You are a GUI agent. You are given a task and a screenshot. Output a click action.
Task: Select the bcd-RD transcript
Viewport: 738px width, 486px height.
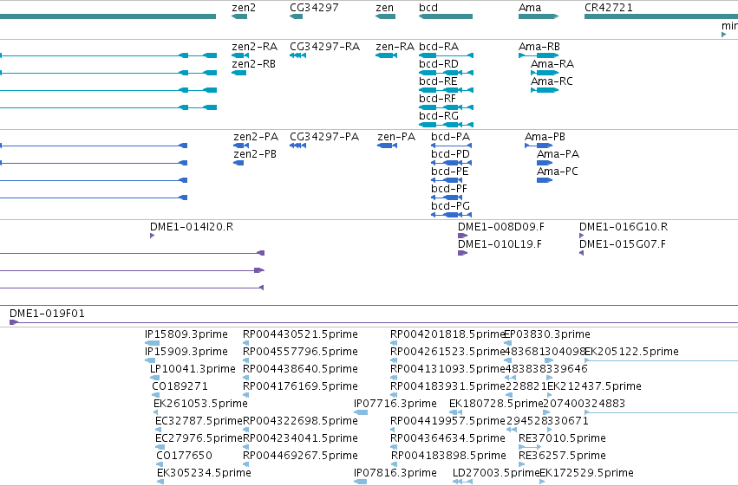pyautogui.click(x=447, y=73)
